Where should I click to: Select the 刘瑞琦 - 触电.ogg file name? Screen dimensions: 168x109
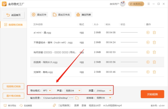[43, 72]
